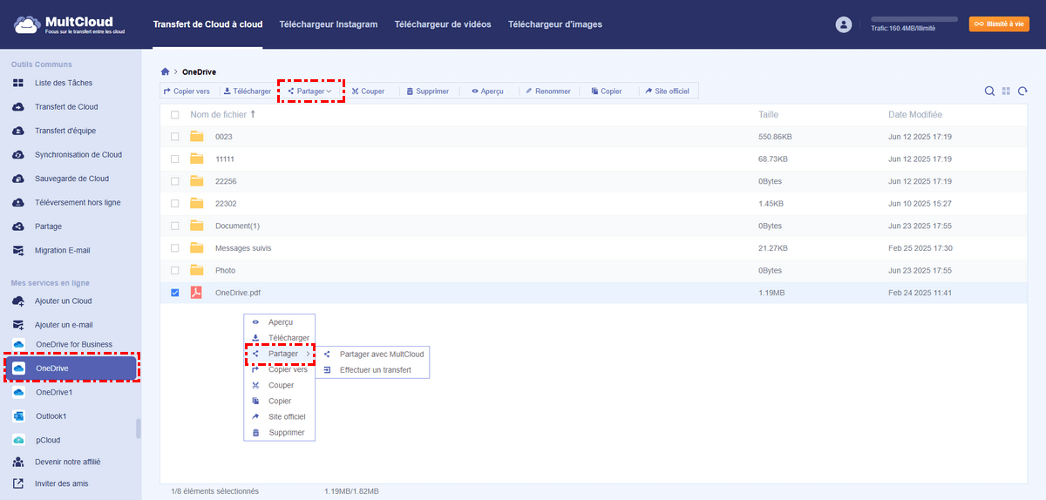Sort by Nom de fichier column
The height and width of the screenshot is (500, 1046).
(x=222, y=115)
